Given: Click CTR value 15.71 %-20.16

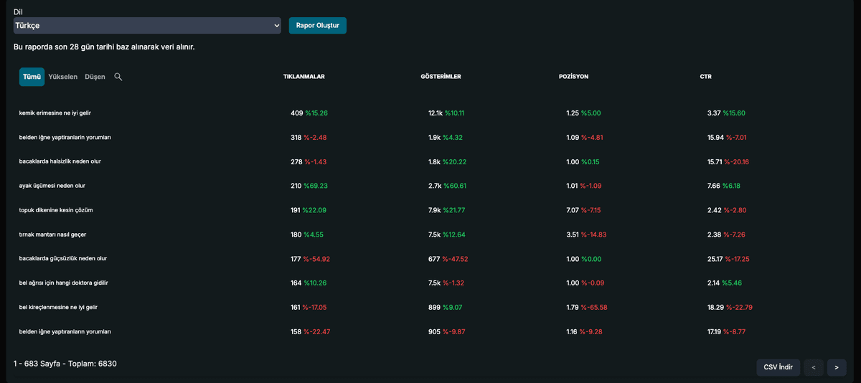Looking at the screenshot, I should tap(728, 161).
